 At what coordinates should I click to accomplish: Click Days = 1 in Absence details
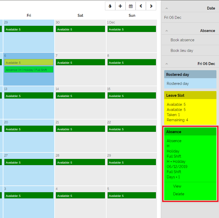tap(173, 177)
